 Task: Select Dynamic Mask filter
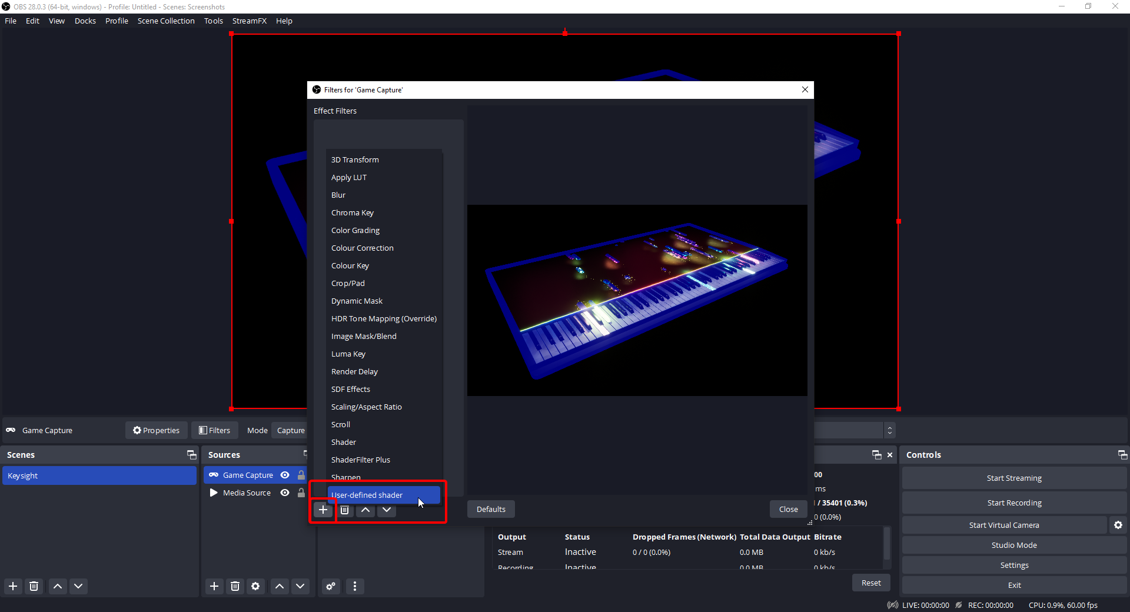384,301
